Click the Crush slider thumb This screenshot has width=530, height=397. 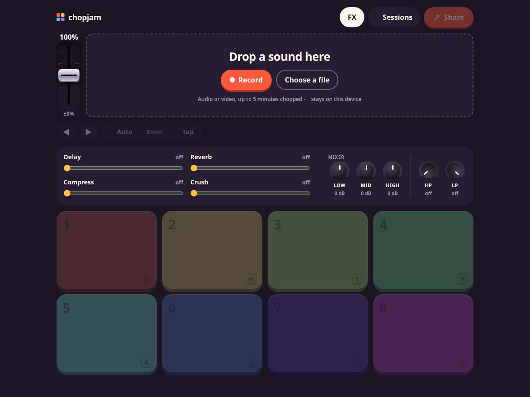[x=194, y=193]
